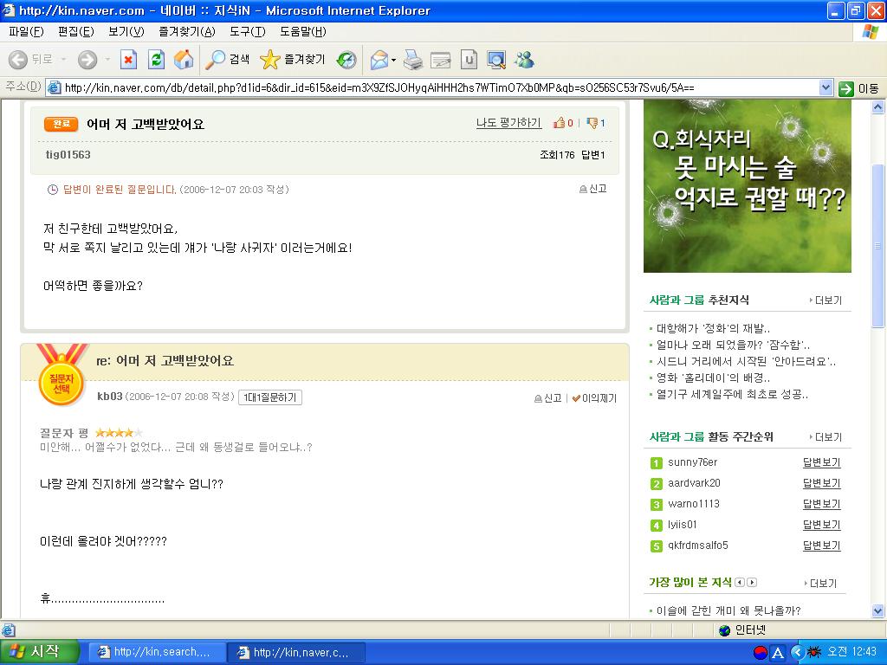The height and width of the screenshot is (665, 887).
Task: Open link 시드니 거리에서 시작된 '안아드려요'..
Action: coord(746,361)
